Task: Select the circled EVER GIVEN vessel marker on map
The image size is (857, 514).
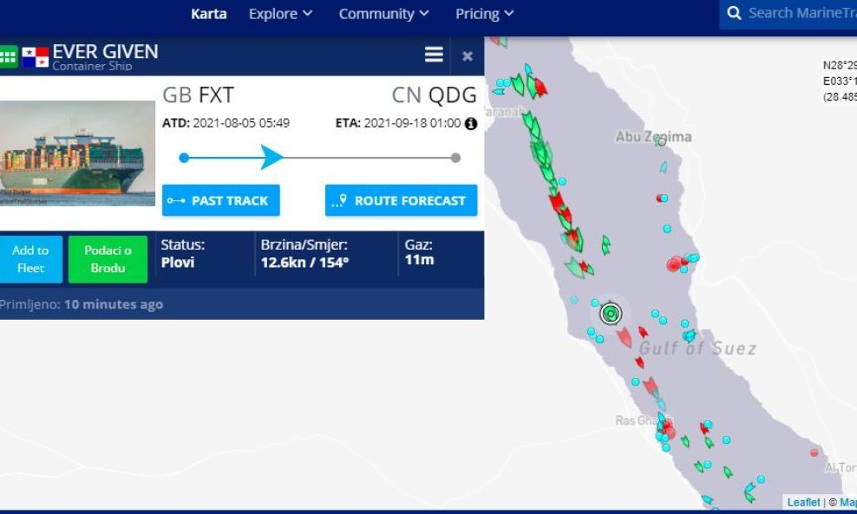Action: tap(611, 314)
